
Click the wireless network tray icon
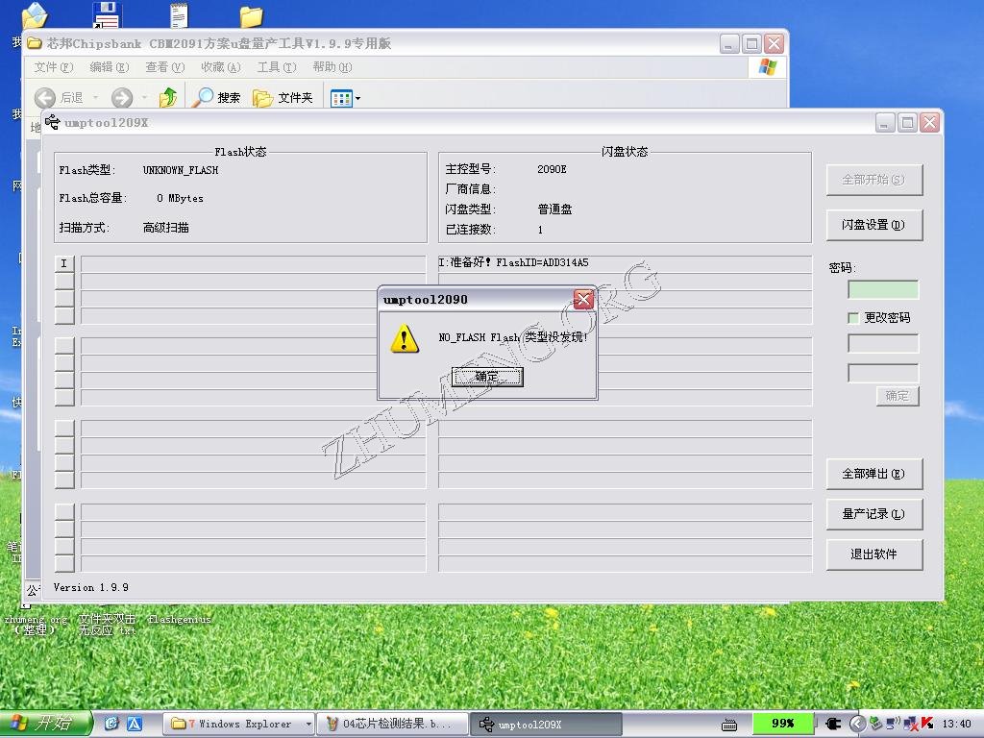click(893, 724)
